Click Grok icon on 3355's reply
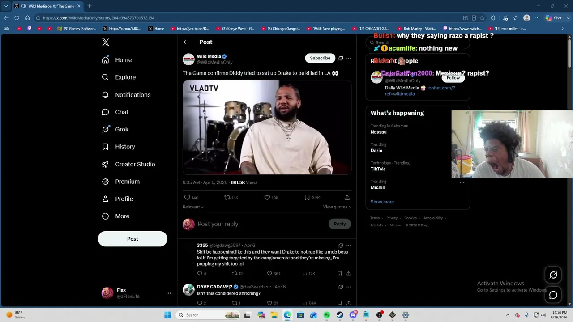This screenshot has height=322, width=573. [341, 246]
